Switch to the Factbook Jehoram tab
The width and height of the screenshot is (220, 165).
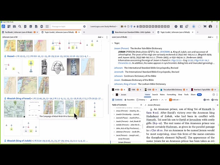[19, 32]
